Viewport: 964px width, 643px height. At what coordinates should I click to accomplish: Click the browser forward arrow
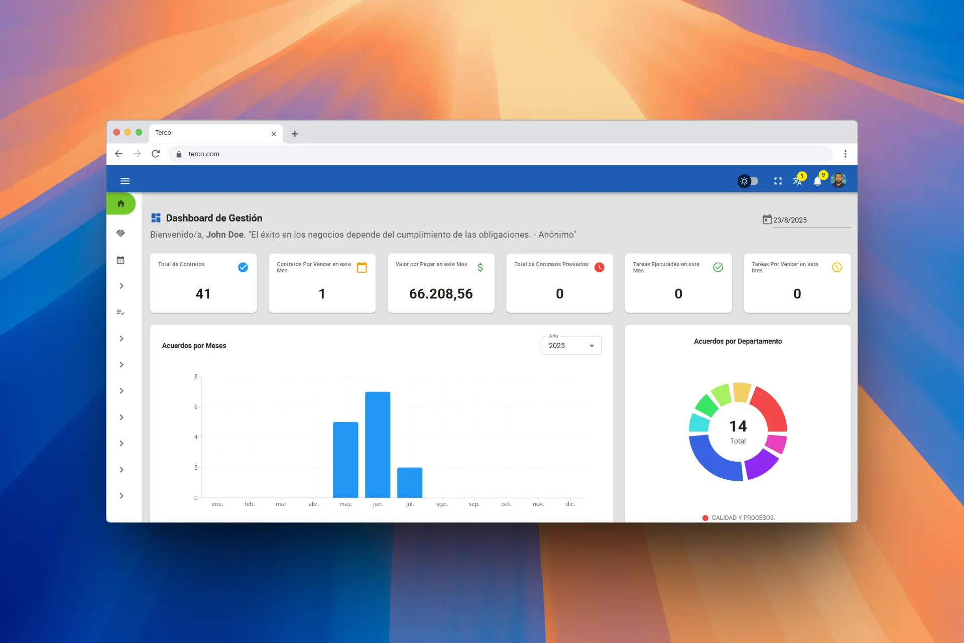137,154
